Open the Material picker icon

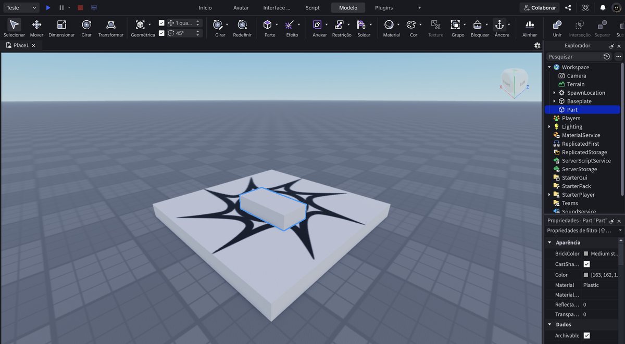(x=389, y=24)
